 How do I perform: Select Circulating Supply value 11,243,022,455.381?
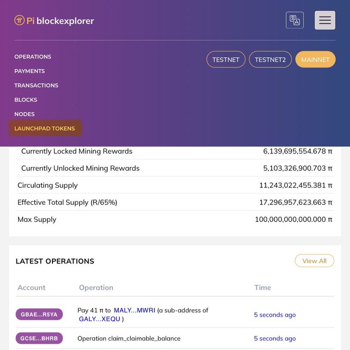coord(295,185)
